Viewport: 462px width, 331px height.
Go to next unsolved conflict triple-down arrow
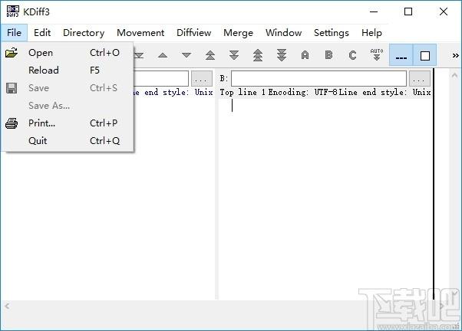pyautogui.click(x=282, y=55)
